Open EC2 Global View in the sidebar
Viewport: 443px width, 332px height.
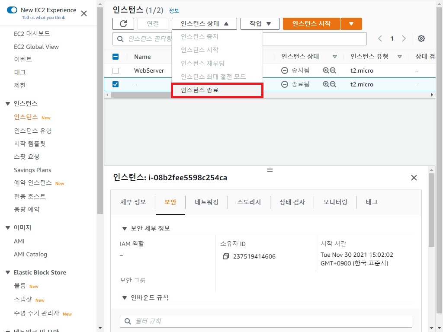(36, 47)
